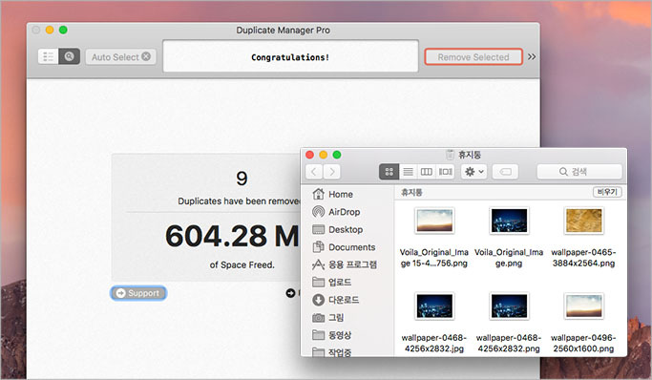Viewport: 652px width, 380px height.
Task: Click the 다운로드 download arrow icon
Action: pyautogui.click(x=319, y=300)
